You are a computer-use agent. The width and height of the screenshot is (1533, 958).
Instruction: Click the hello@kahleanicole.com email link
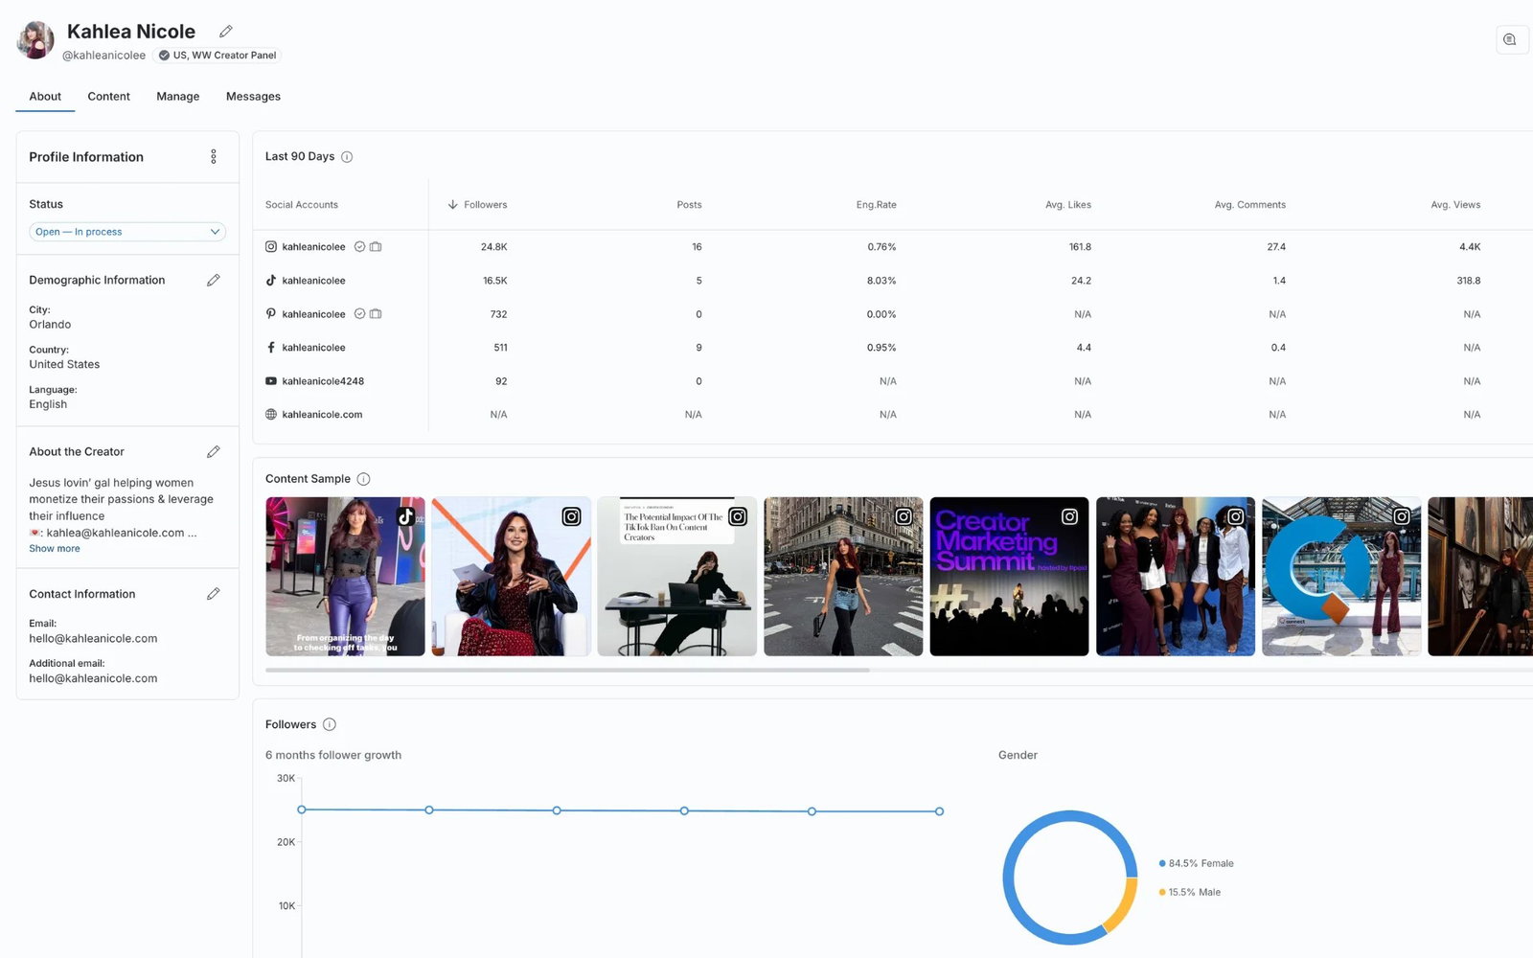pyautogui.click(x=92, y=638)
